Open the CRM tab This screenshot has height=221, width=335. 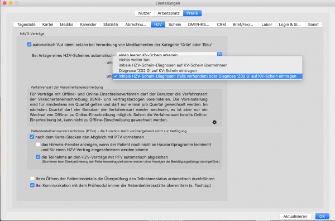pyautogui.click(x=221, y=25)
